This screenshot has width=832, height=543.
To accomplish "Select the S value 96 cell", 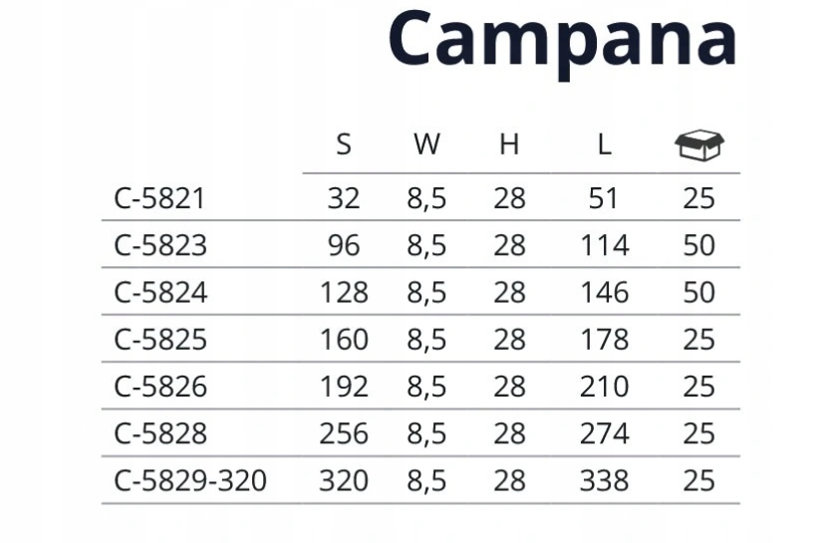I will click(344, 246).
